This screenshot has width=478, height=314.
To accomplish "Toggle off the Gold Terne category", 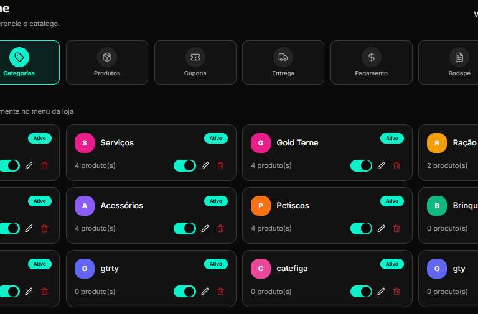I will (x=361, y=165).
